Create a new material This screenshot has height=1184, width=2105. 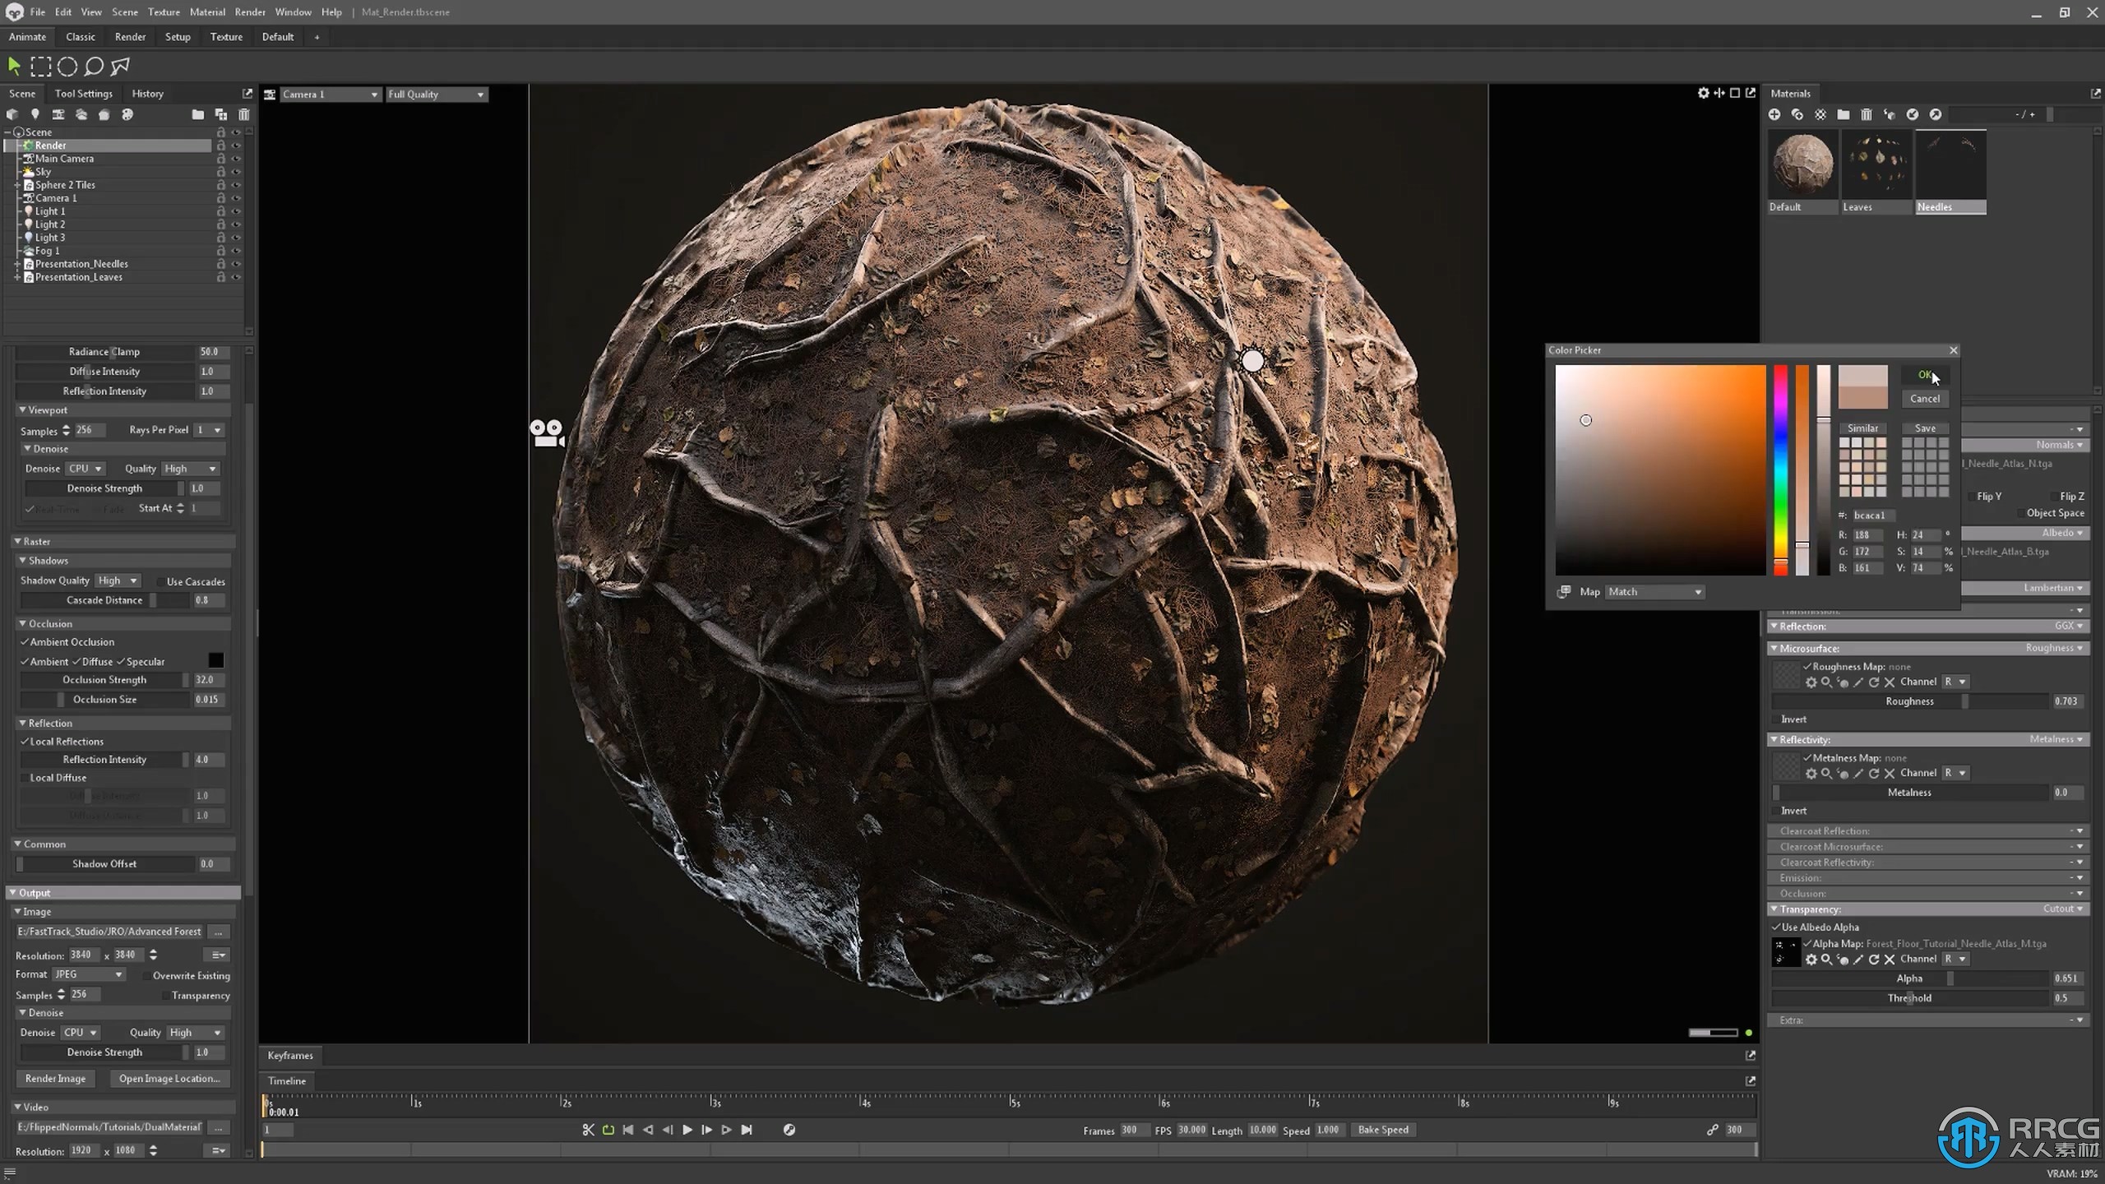pyautogui.click(x=1774, y=114)
